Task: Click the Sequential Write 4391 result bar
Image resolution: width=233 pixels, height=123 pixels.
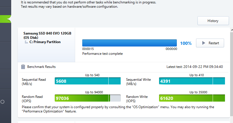Action: point(192,81)
